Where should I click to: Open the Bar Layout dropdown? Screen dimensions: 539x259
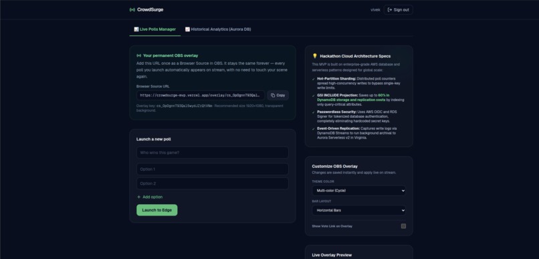point(359,210)
